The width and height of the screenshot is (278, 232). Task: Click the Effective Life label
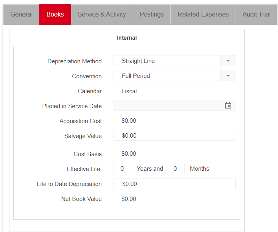[x=84, y=169]
